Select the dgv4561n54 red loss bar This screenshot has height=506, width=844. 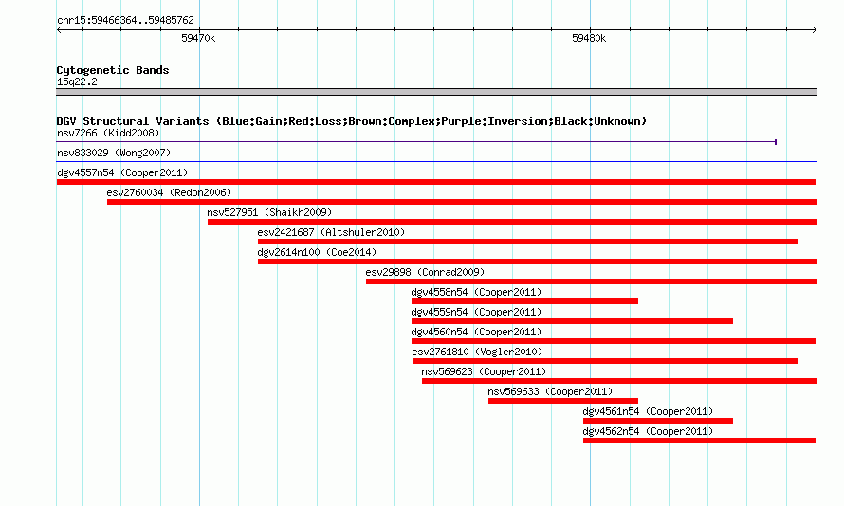click(658, 421)
